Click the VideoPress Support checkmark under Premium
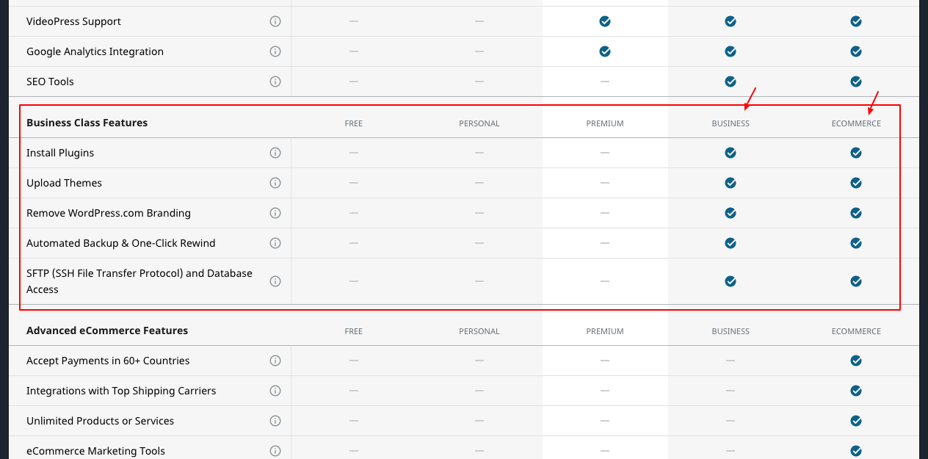This screenshot has width=928, height=459. click(x=604, y=21)
